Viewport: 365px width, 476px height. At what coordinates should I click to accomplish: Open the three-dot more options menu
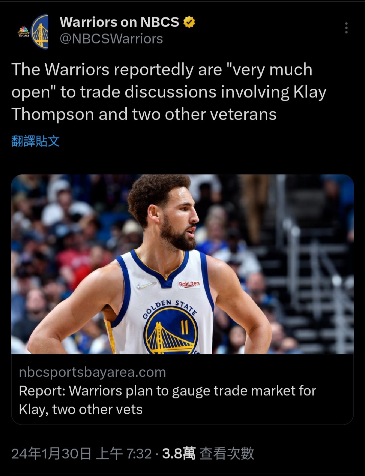click(x=346, y=28)
